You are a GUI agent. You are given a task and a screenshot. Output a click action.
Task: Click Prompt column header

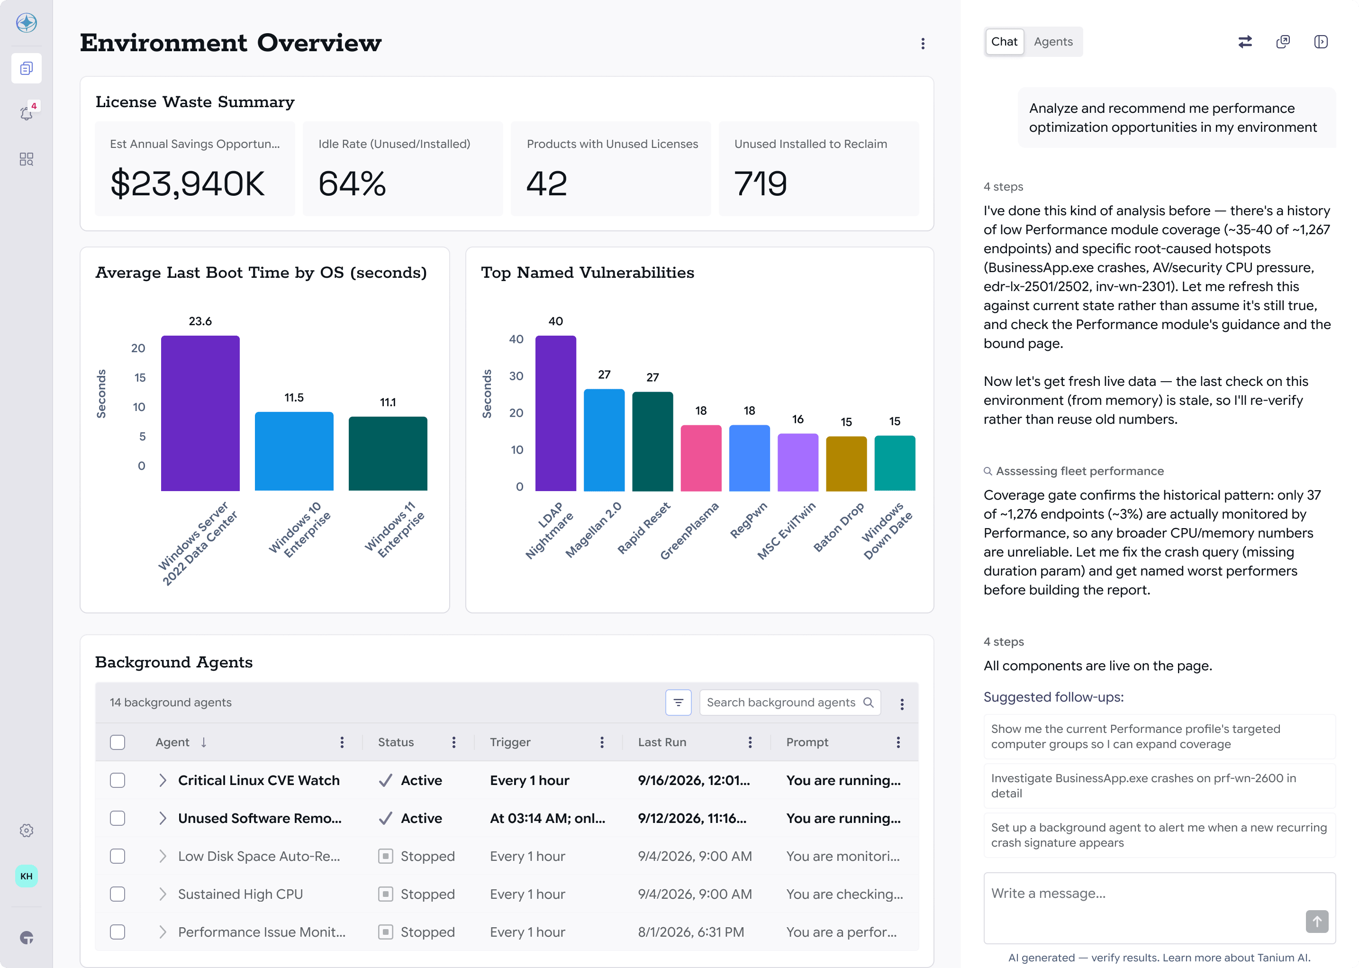807,742
